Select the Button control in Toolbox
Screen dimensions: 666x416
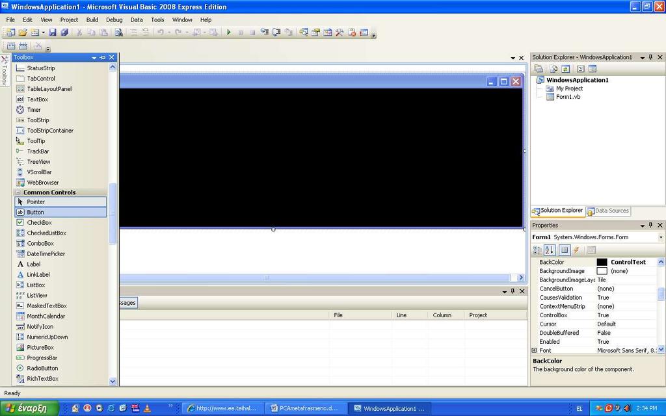point(60,213)
